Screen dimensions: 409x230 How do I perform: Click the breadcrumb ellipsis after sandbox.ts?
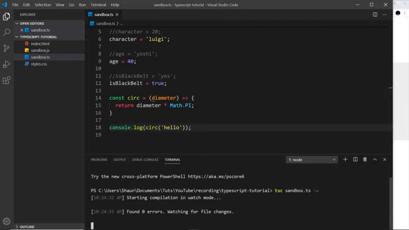tap(121, 24)
